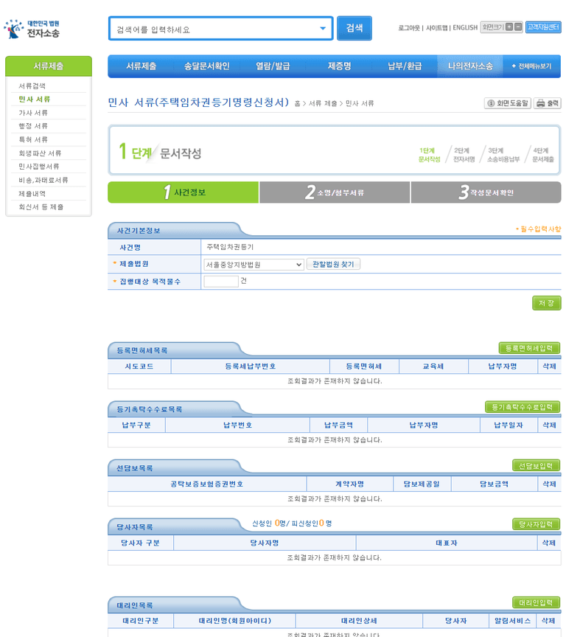This screenshot has height=637, width=566.
Task: Select 가사 서류 in sidebar
Action: tap(33, 113)
